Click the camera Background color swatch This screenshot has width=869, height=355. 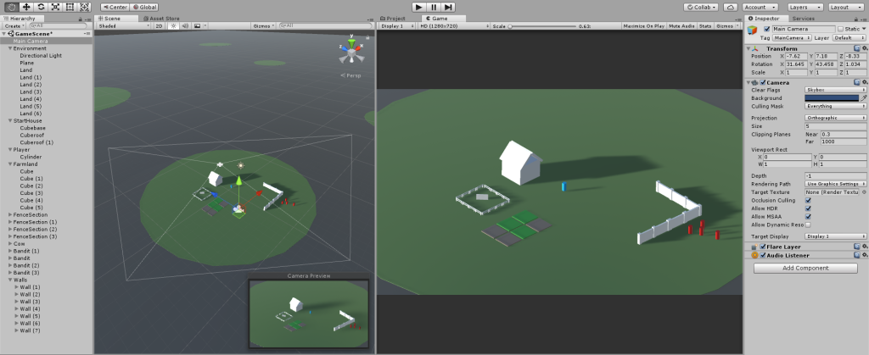click(831, 97)
